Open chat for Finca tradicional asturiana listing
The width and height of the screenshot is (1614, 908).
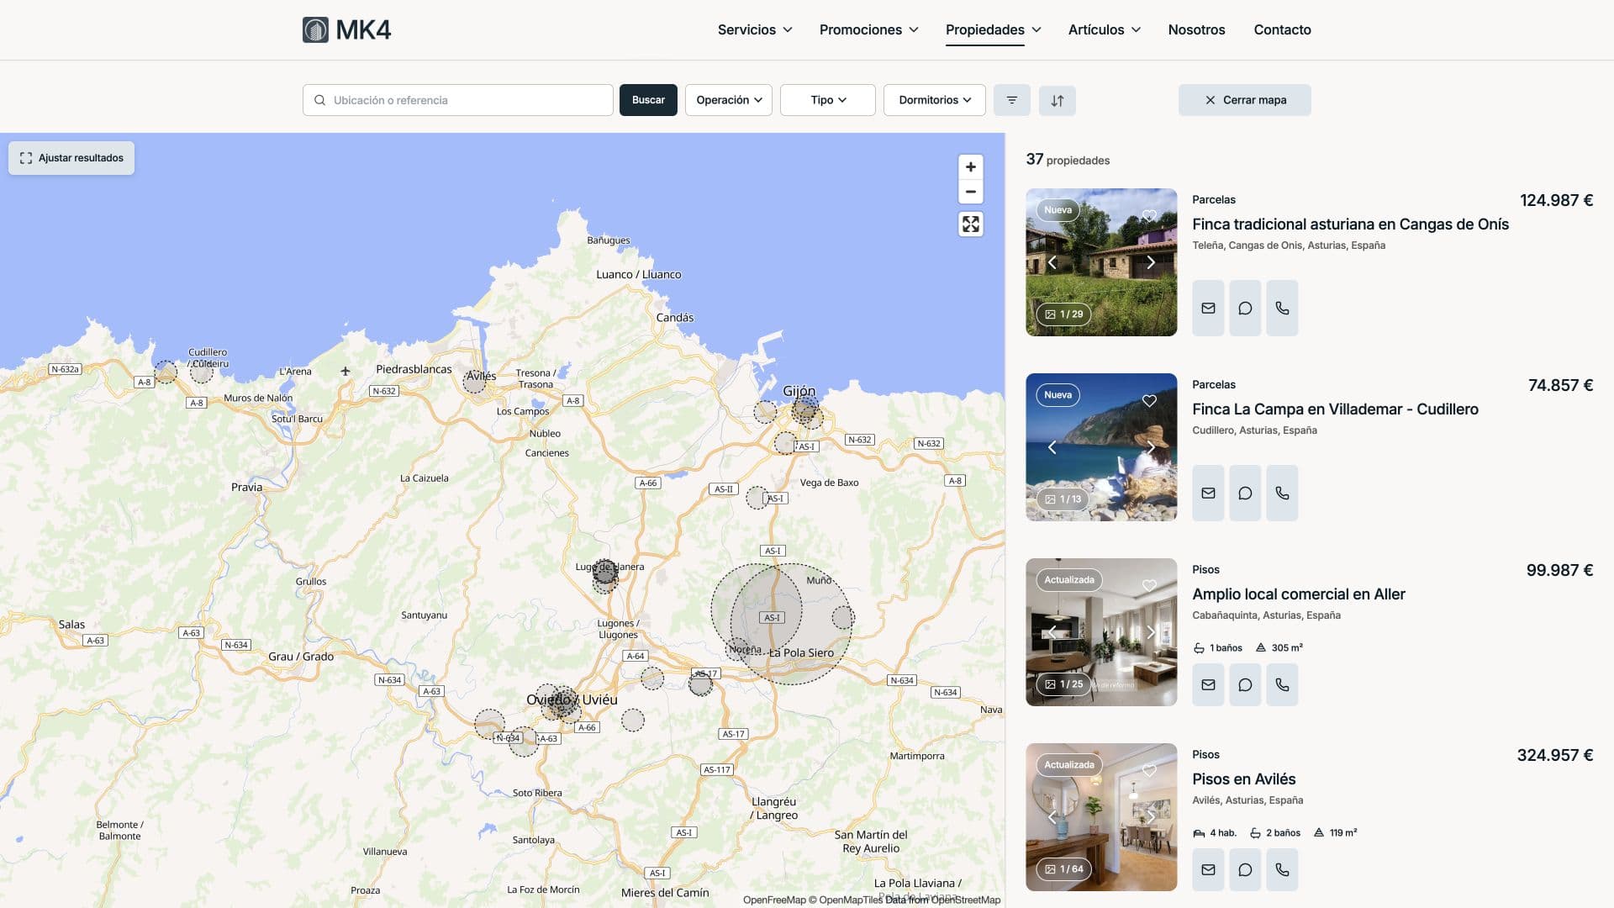[1245, 308]
